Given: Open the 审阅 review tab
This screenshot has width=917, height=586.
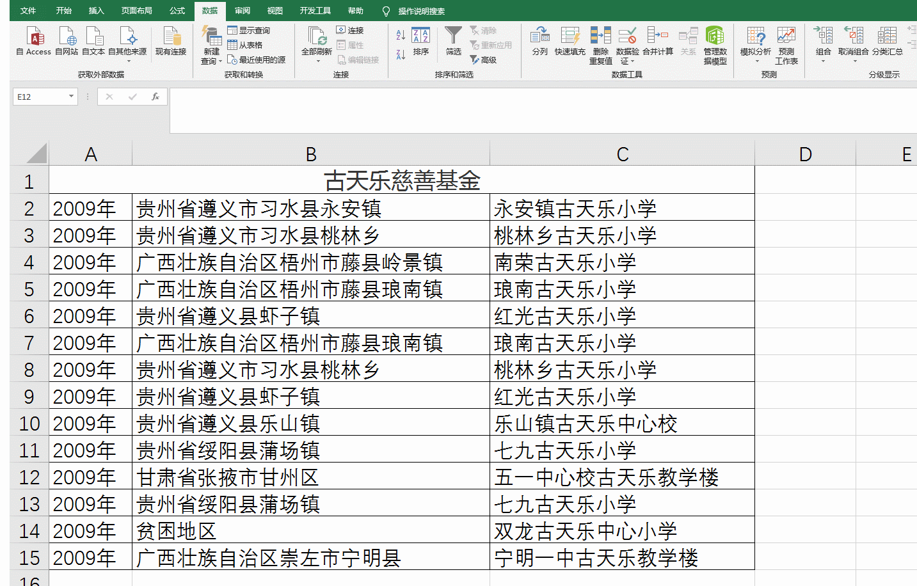Looking at the screenshot, I should pos(243,11).
